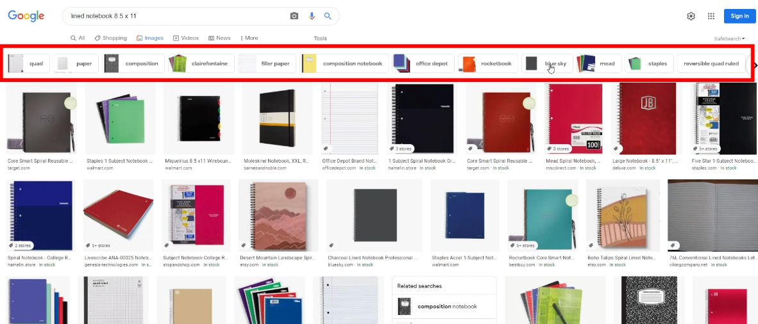
Task: Open the Mead Spiral Notebook red image
Action: (573, 119)
